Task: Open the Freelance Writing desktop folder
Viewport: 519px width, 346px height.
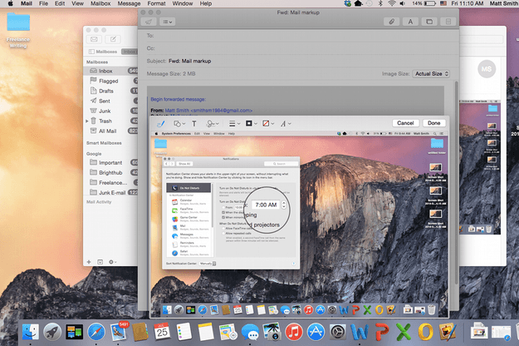Action: [x=18, y=30]
